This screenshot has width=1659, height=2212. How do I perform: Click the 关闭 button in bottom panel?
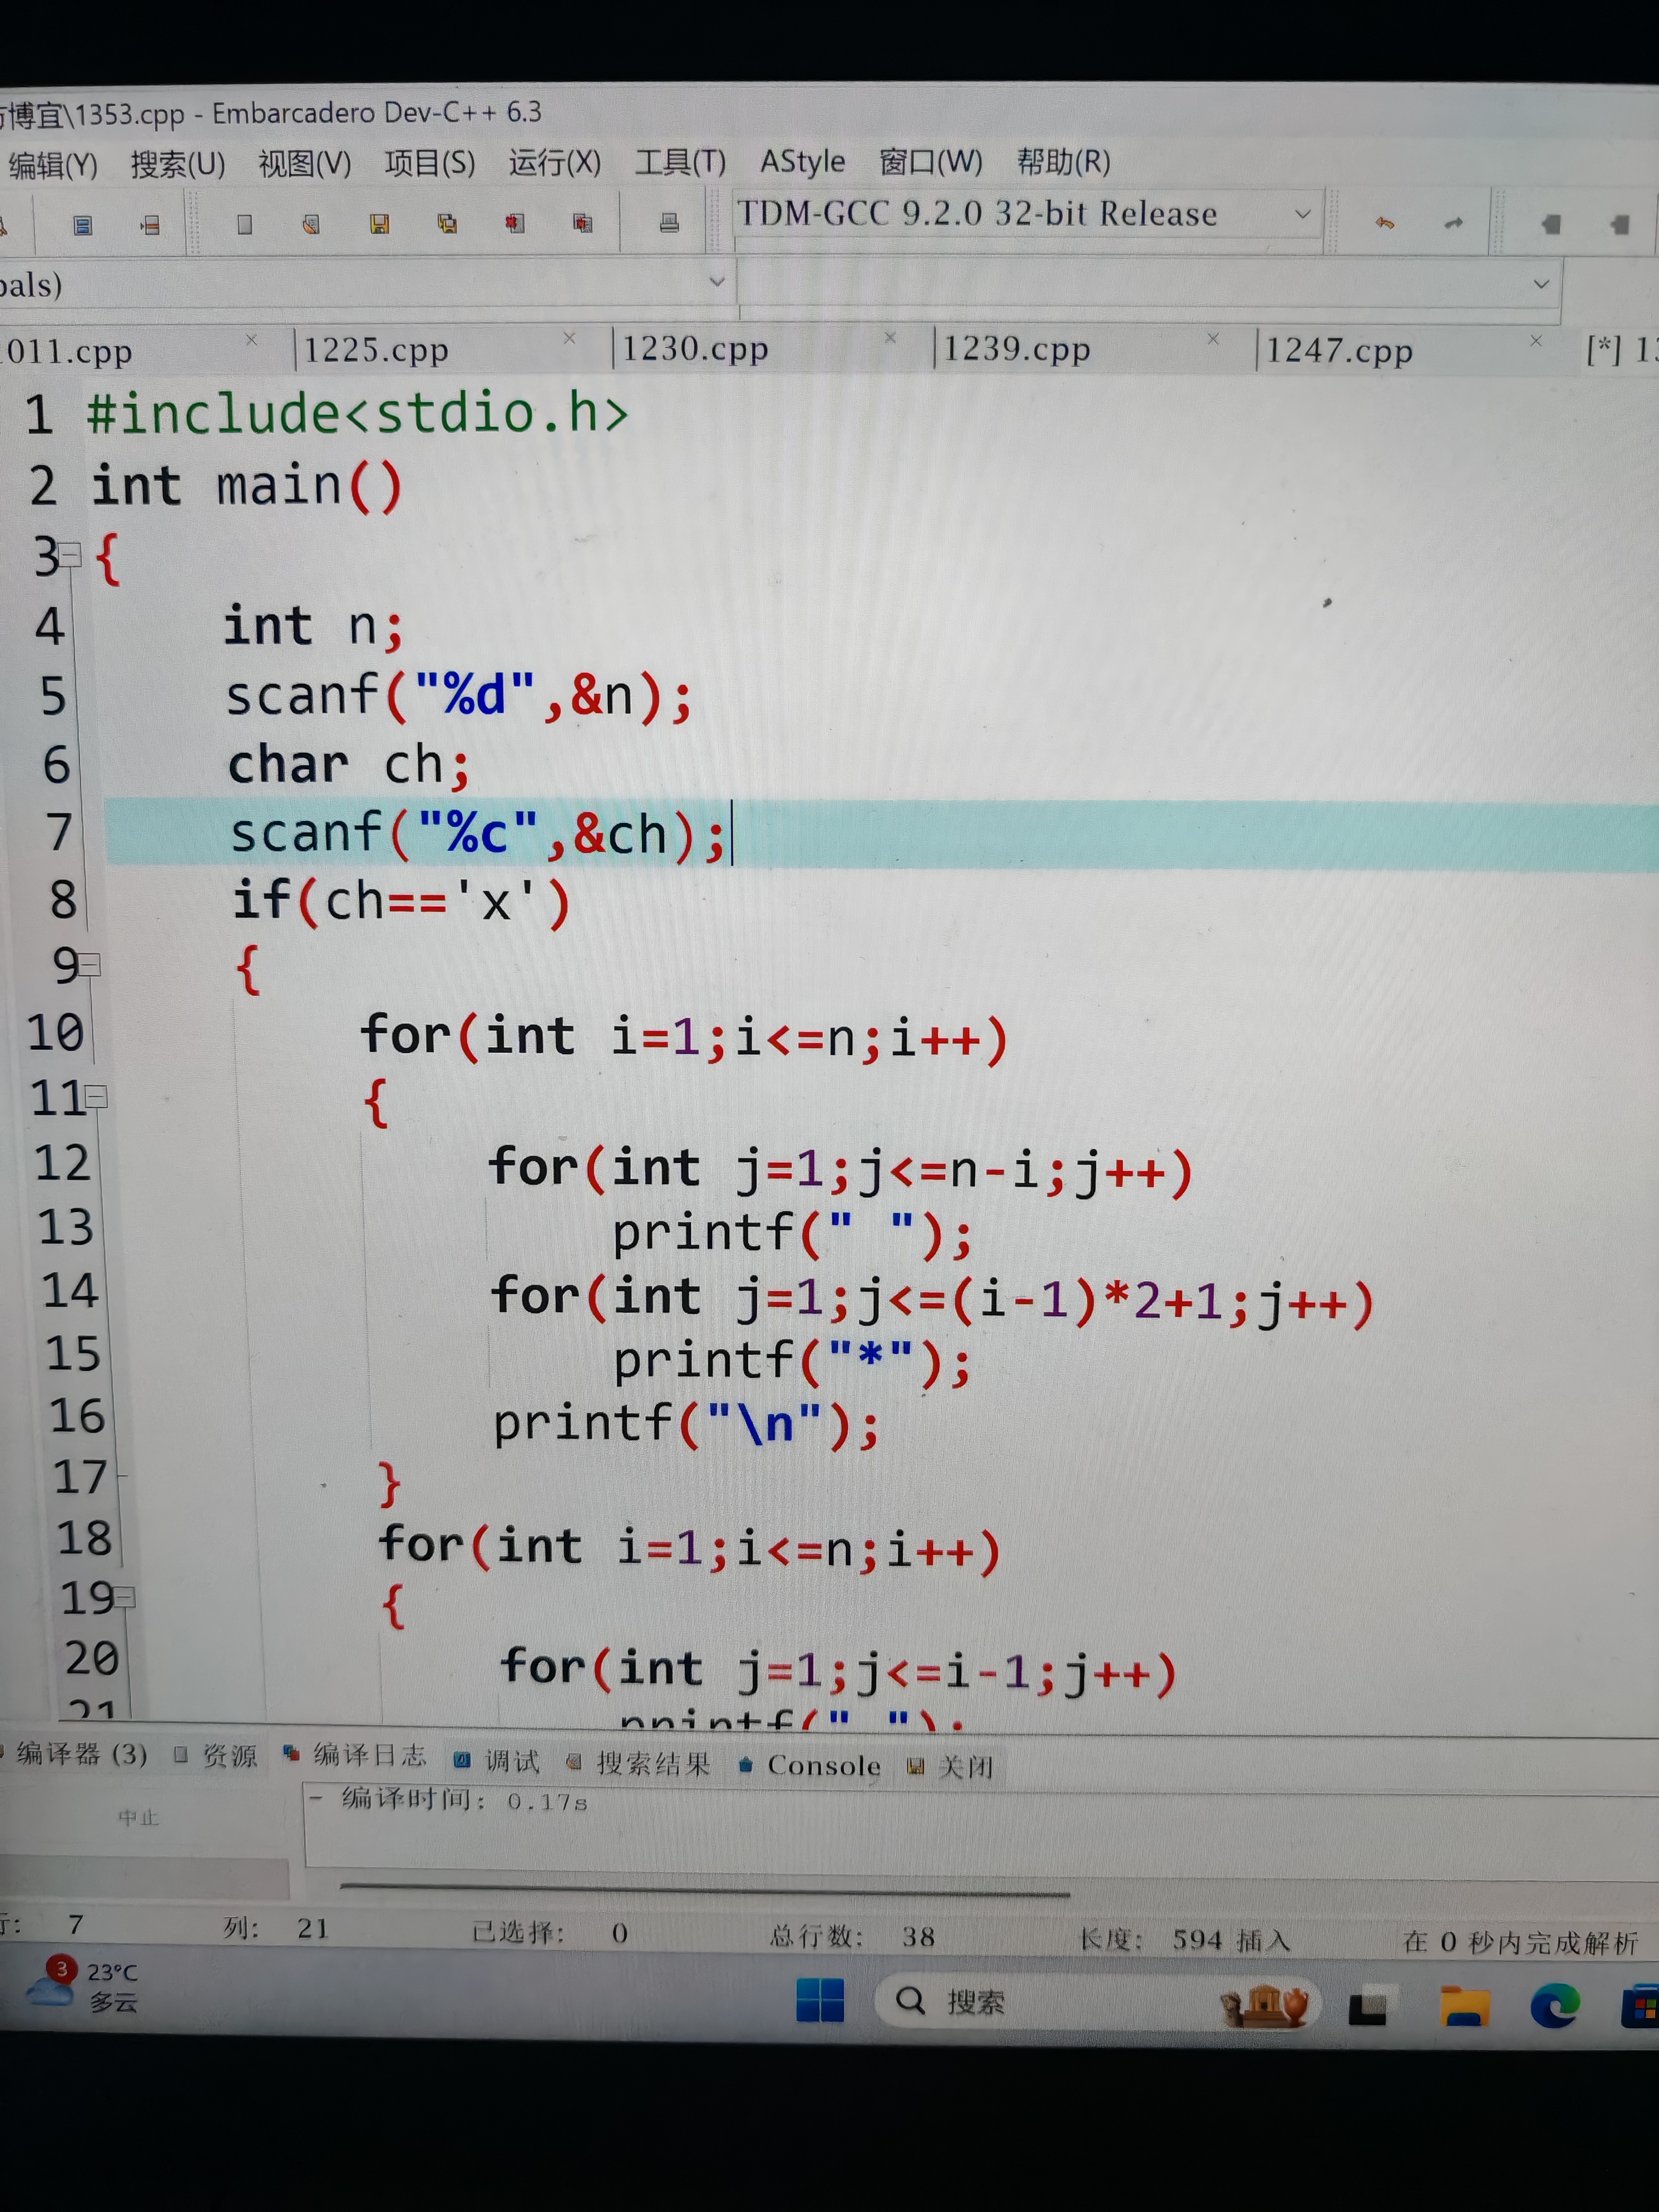(954, 1766)
